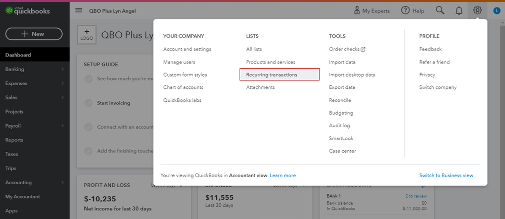Open Audit log
This screenshot has width=505, height=219.
(x=340, y=126)
